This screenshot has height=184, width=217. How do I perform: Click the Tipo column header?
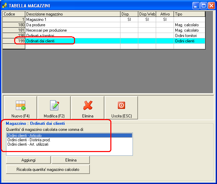coord(189,14)
